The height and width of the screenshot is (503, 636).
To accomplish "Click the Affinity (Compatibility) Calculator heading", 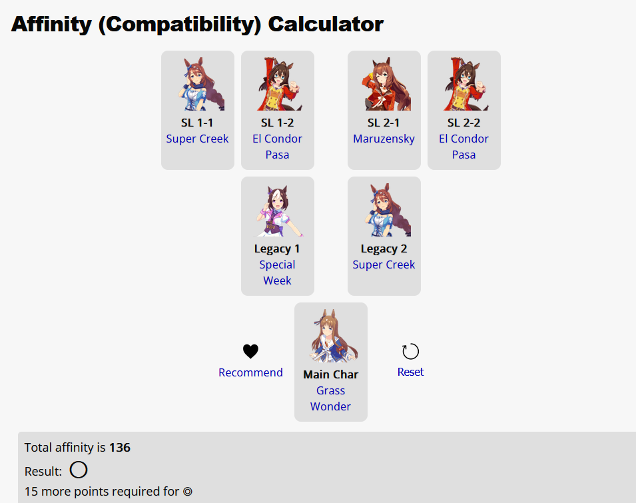I will pyautogui.click(x=197, y=25).
